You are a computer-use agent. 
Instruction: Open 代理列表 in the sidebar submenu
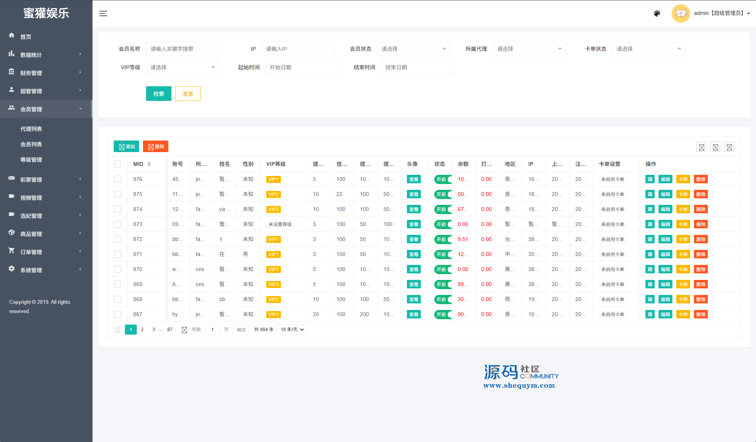coord(31,129)
